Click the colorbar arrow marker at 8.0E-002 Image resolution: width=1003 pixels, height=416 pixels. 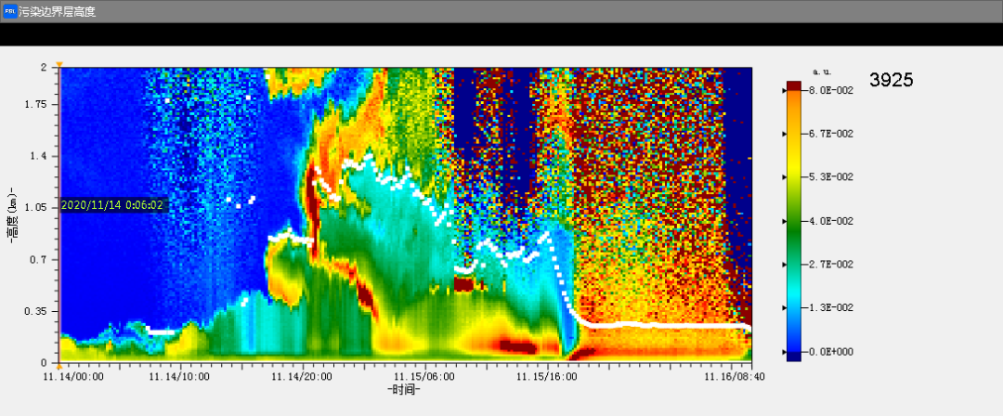point(785,90)
